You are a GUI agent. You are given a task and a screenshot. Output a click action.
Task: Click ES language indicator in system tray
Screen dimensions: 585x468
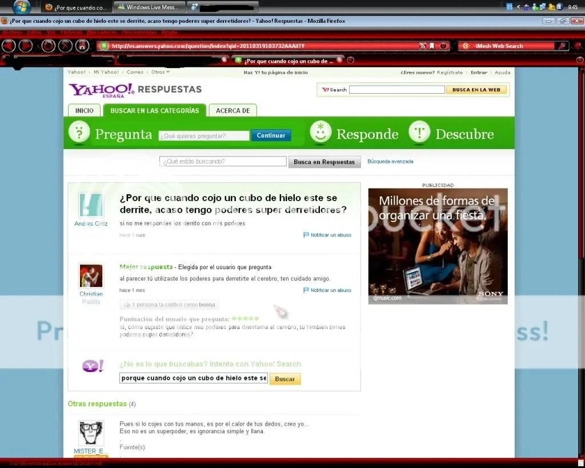[x=510, y=7]
